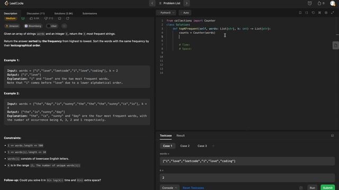Click the green solved checkmark icon

pyautogui.click(x=23, y=18)
